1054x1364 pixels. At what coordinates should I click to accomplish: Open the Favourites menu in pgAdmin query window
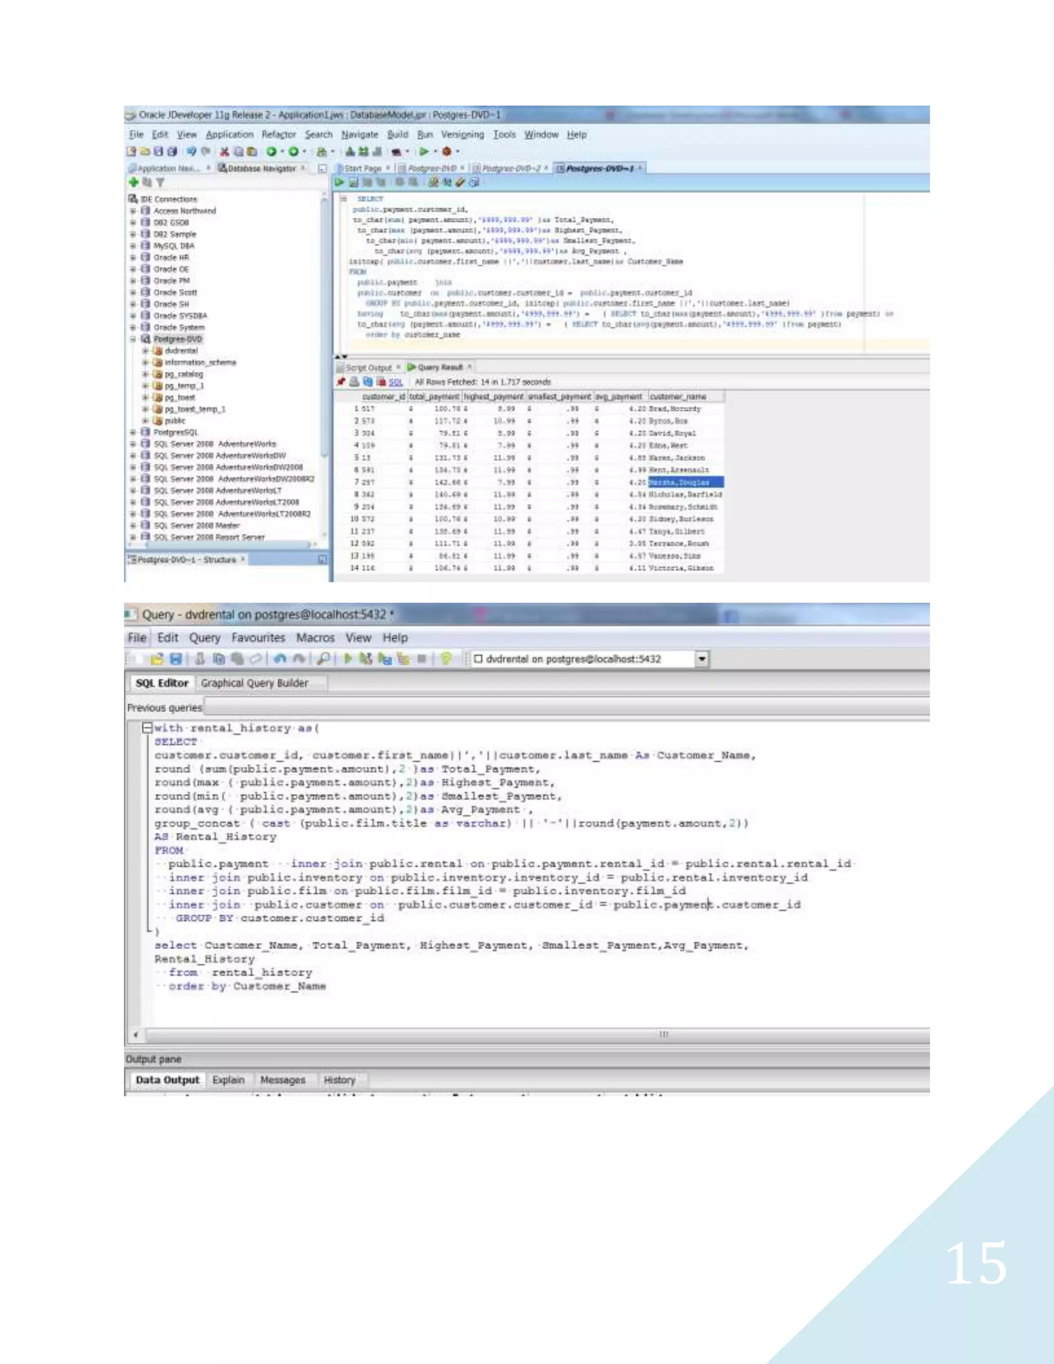tap(258, 638)
